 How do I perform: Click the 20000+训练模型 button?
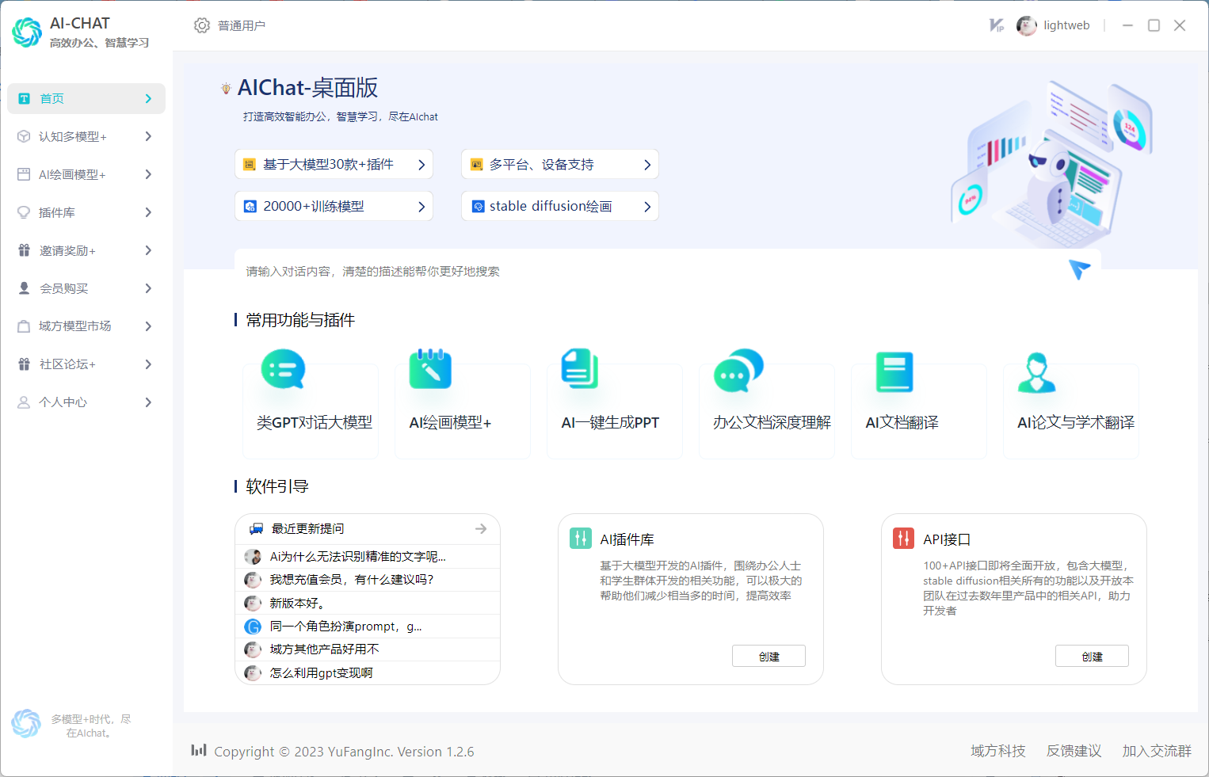[x=334, y=206]
